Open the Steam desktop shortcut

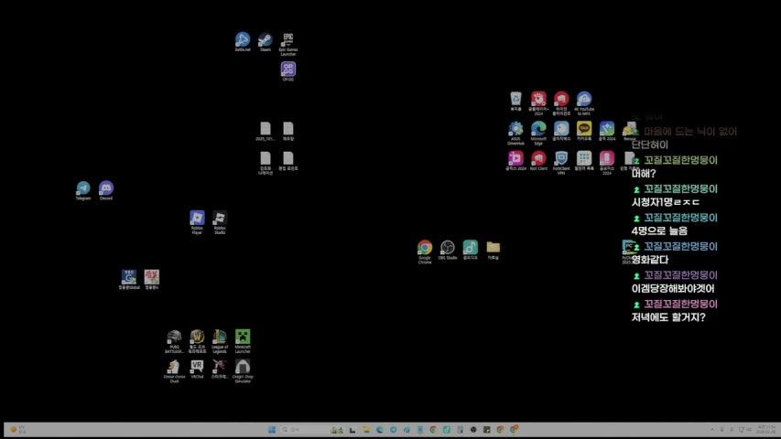coord(265,40)
